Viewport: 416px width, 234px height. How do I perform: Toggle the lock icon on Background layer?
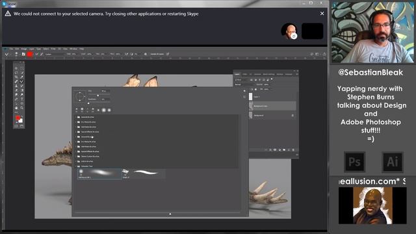click(292, 116)
